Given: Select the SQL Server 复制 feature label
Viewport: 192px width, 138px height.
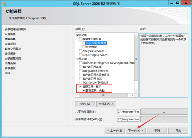Looking at the screenshot, I should pos(96,43).
